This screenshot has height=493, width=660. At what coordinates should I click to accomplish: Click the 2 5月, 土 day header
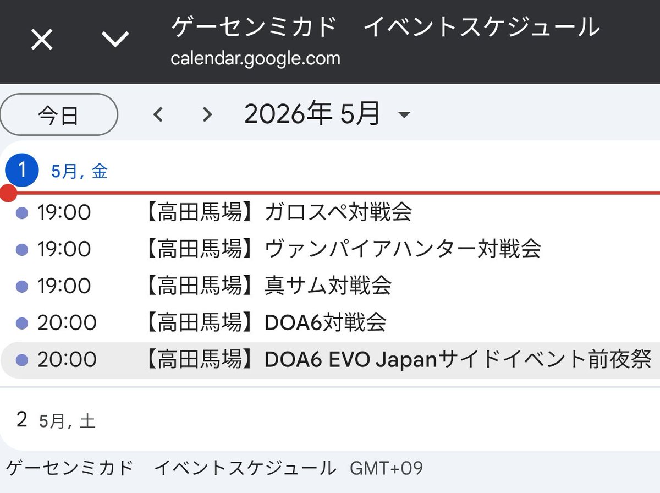coord(55,420)
